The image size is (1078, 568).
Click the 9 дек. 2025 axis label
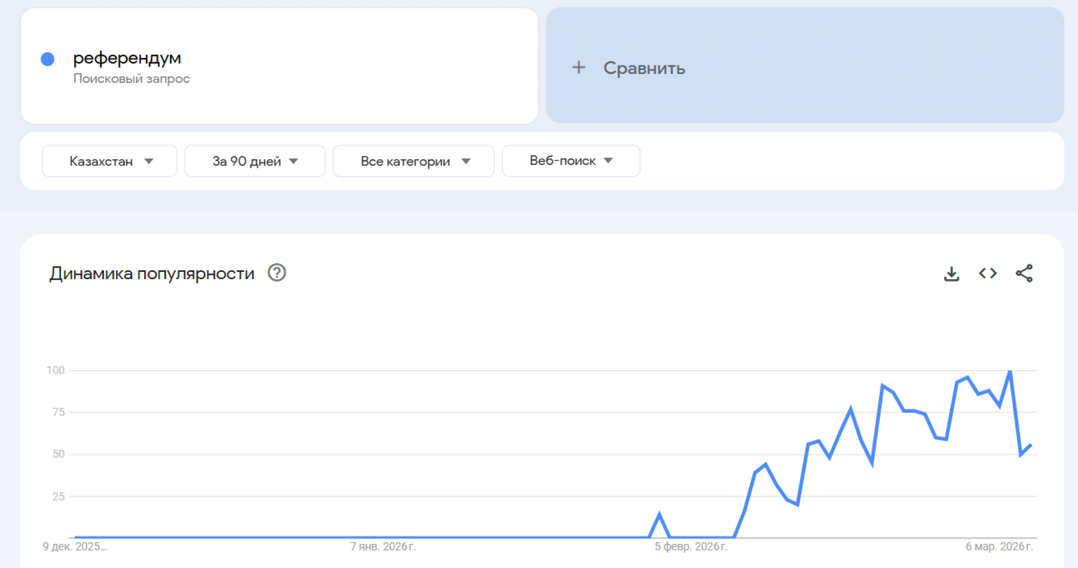tap(75, 547)
